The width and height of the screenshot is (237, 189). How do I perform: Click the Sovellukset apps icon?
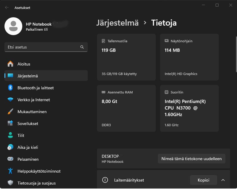[x=10, y=124]
